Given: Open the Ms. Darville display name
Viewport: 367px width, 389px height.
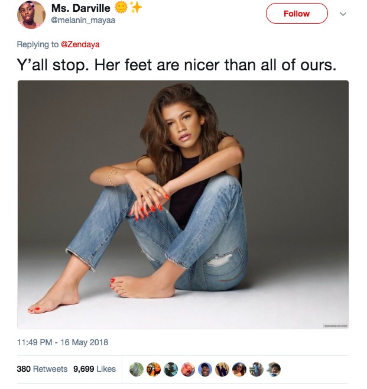Looking at the screenshot, I should 83,8.
